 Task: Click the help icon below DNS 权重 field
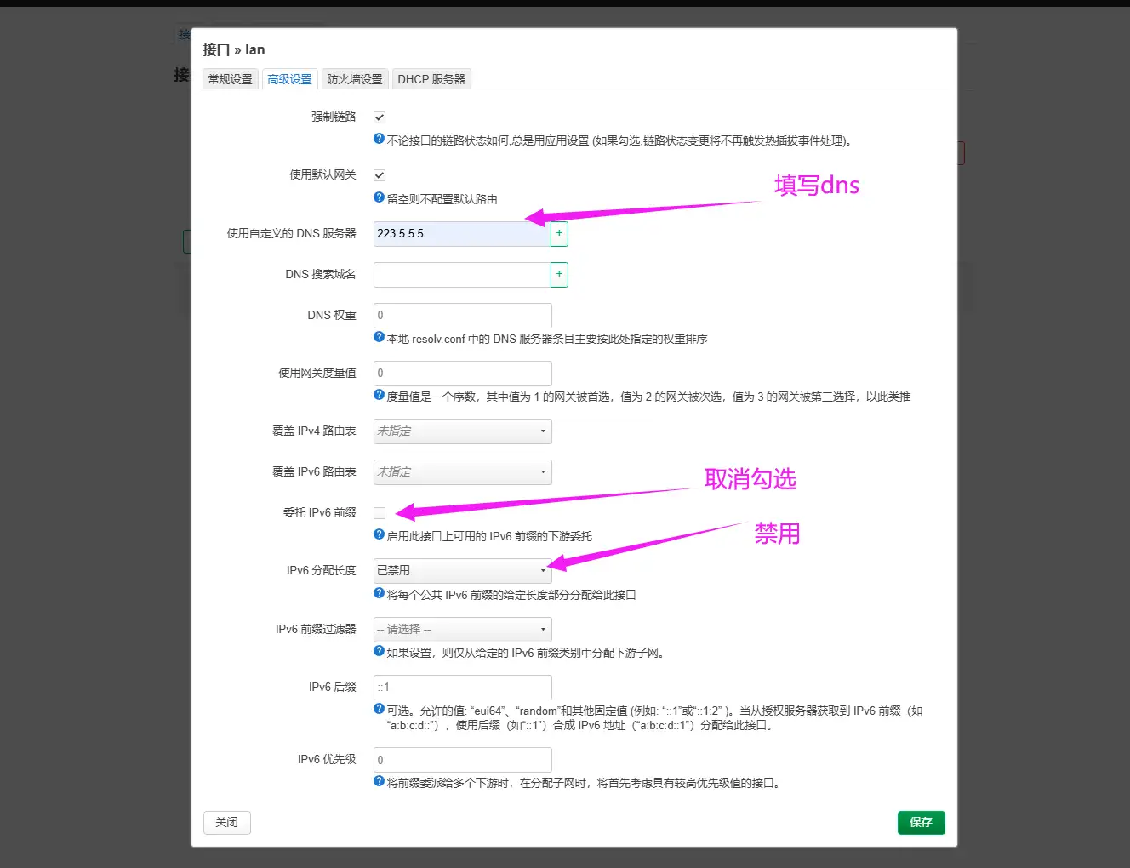point(378,335)
